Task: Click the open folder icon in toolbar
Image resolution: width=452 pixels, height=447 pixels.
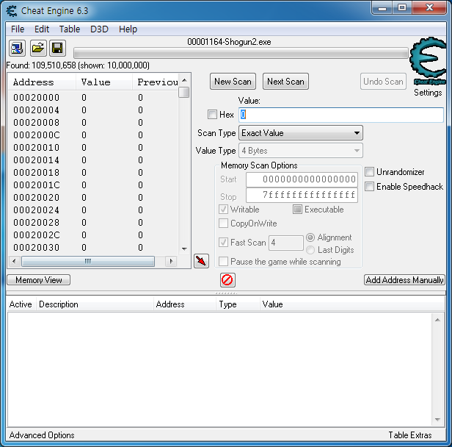Action: pos(37,48)
